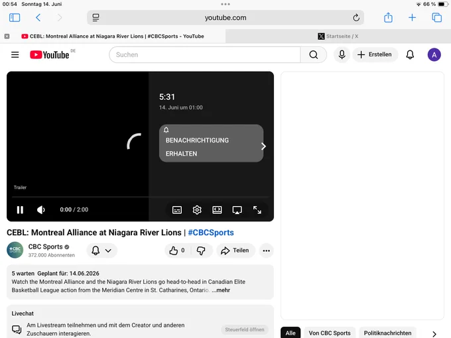Viewport: 451px width, 338px height.
Task: Click the youtube.com address bar
Action: pyautogui.click(x=225, y=17)
